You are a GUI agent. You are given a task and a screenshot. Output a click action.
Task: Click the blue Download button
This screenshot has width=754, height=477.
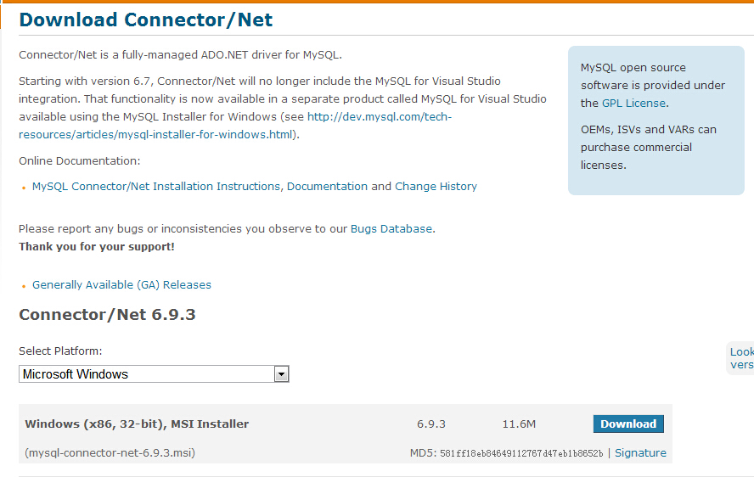point(628,424)
